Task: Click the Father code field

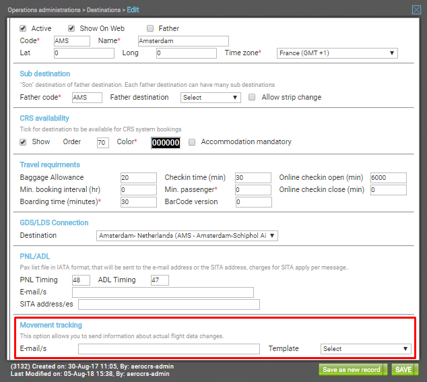Action: 87,98
